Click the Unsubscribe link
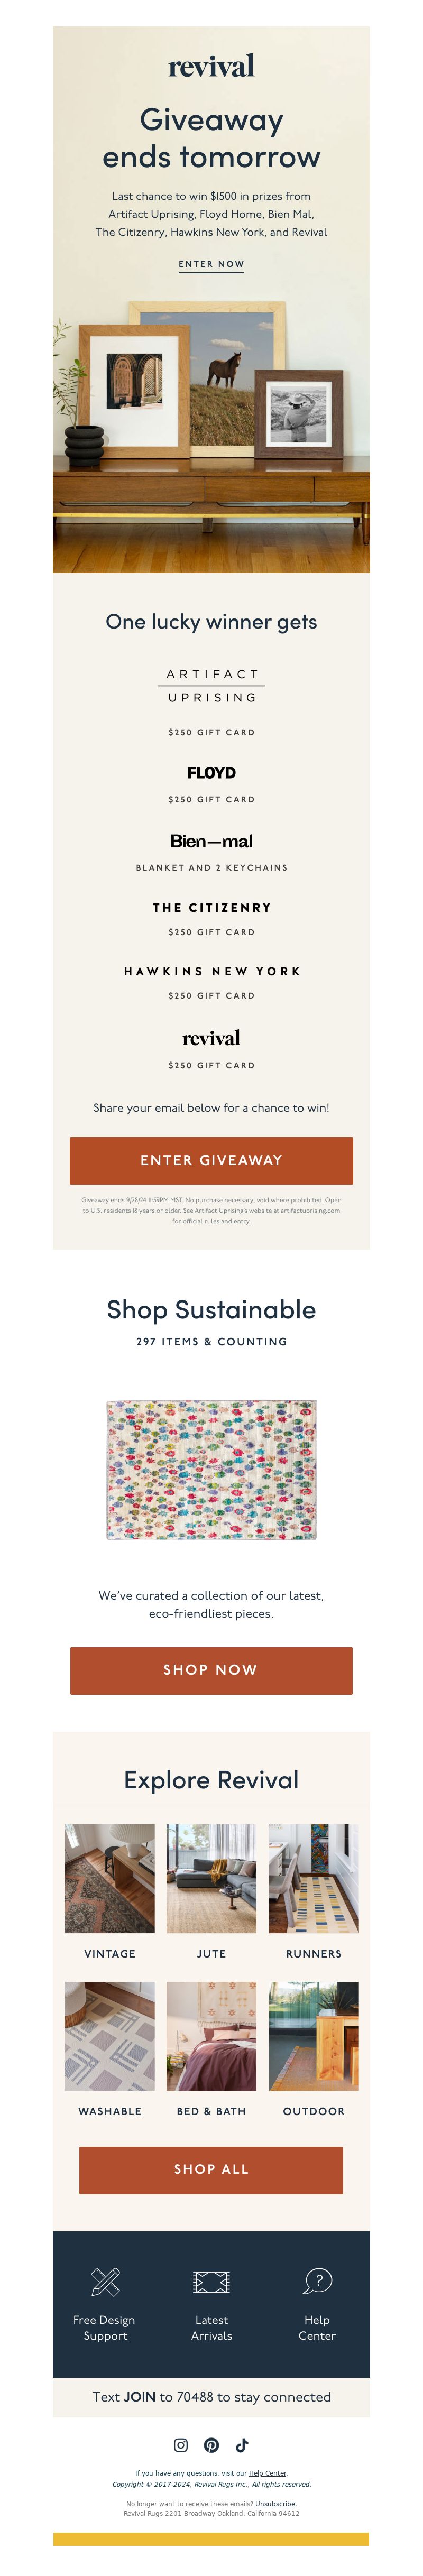Screen dimensions: 423x2576 click(275, 2504)
